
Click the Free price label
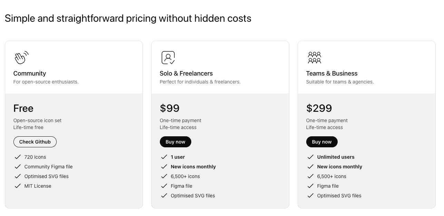point(23,108)
